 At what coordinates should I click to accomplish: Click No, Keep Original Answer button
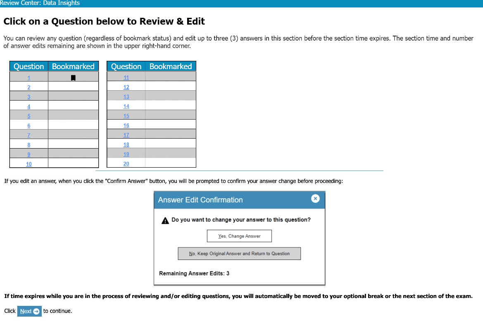pos(239,254)
